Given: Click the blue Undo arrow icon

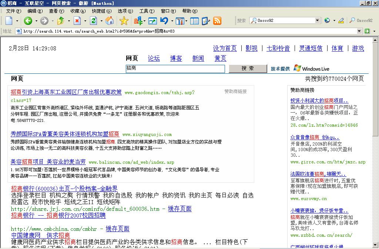Looking at the screenshot, I should (x=164, y=21).
